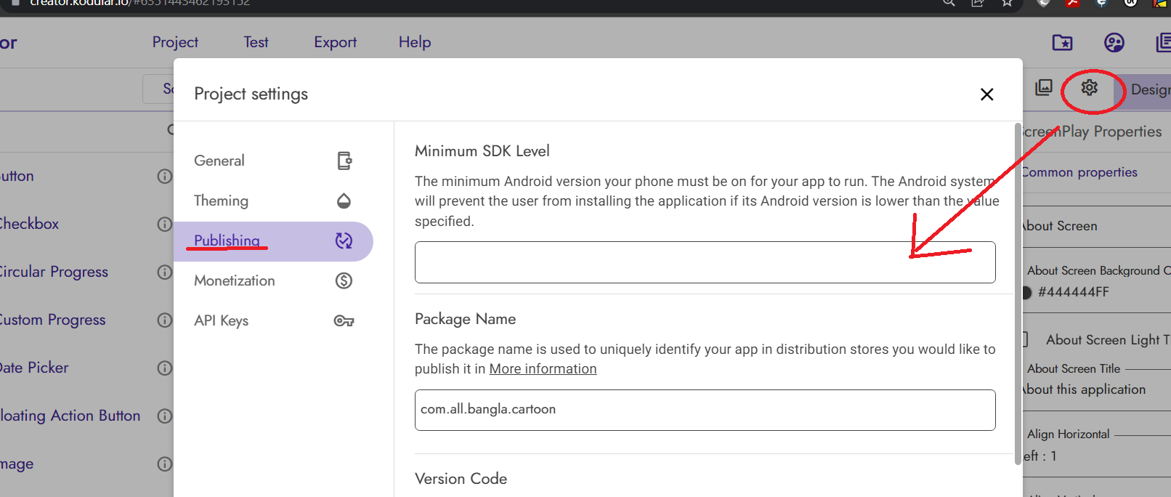Open the Minimum SDK Level dropdown
Screen dimensions: 1171x497
coord(705,262)
